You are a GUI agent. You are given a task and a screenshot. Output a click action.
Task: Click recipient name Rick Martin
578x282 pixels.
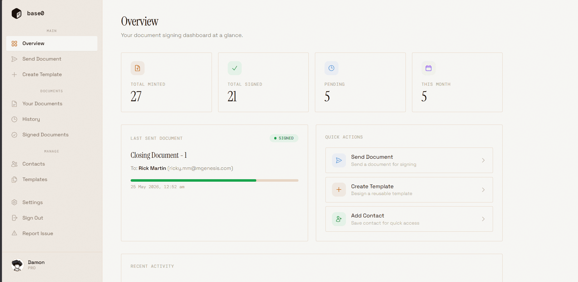click(152, 168)
